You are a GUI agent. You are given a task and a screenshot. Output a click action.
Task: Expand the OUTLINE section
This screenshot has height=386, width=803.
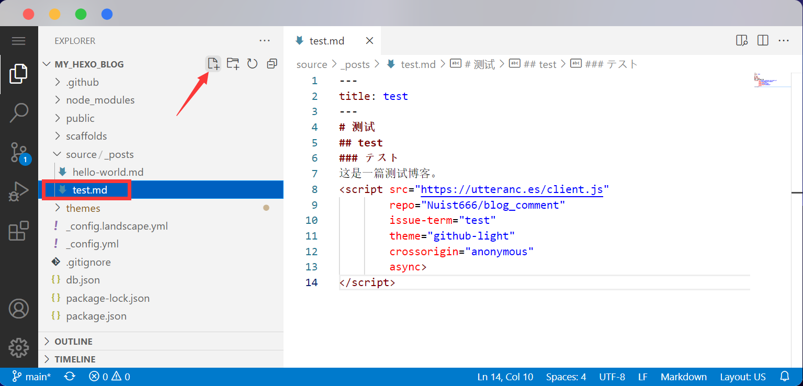click(x=73, y=342)
